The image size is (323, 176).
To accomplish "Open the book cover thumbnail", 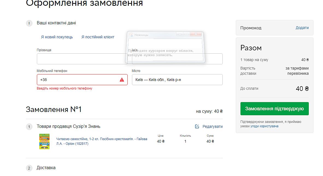I will (44, 141).
